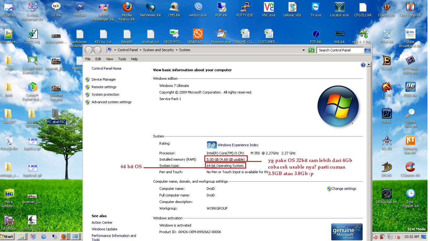The width and height of the screenshot is (430, 241).
Task: Open Core Temp.lnk shortcut
Action: (410, 9)
